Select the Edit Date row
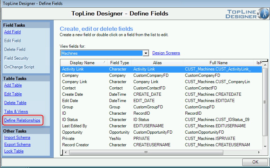Screen dimensions: 270x168 pos(161,101)
